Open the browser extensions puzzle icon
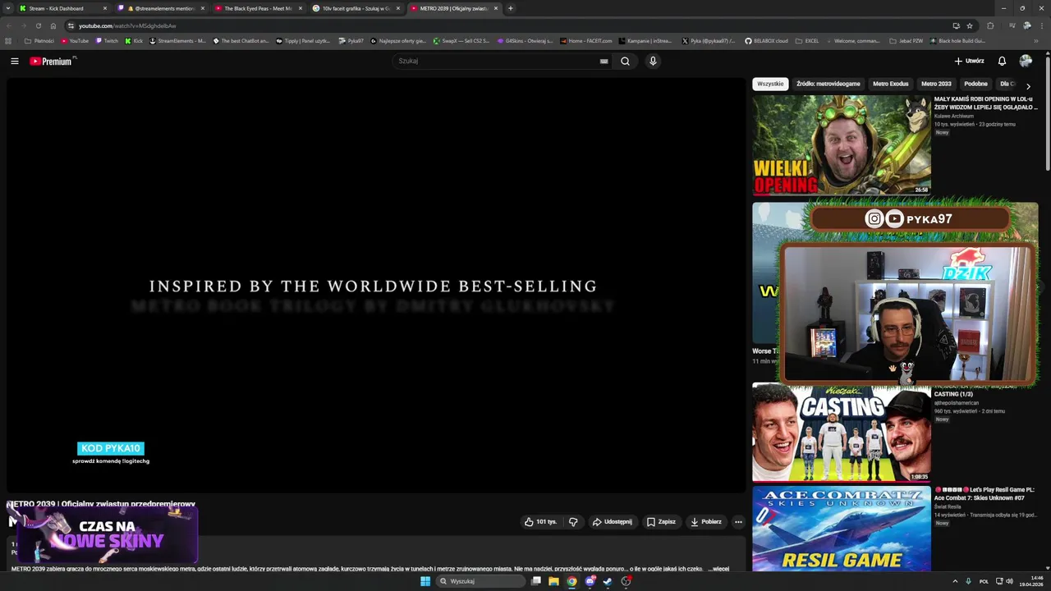 click(990, 25)
